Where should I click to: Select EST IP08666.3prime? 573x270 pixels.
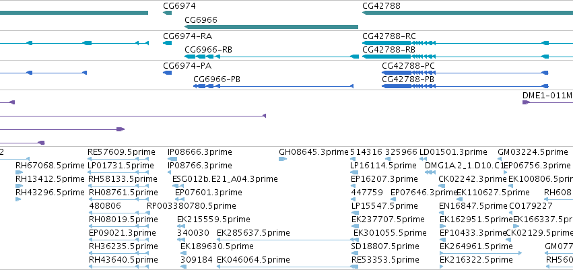click(199, 152)
